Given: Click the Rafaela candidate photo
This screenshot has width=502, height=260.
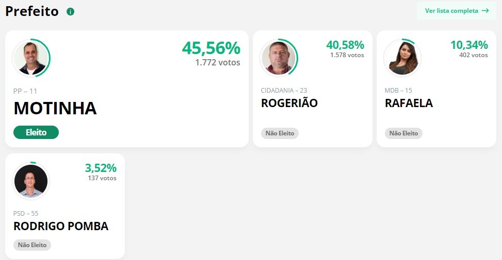Looking at the screenshot, I should (x=402, y=57).
